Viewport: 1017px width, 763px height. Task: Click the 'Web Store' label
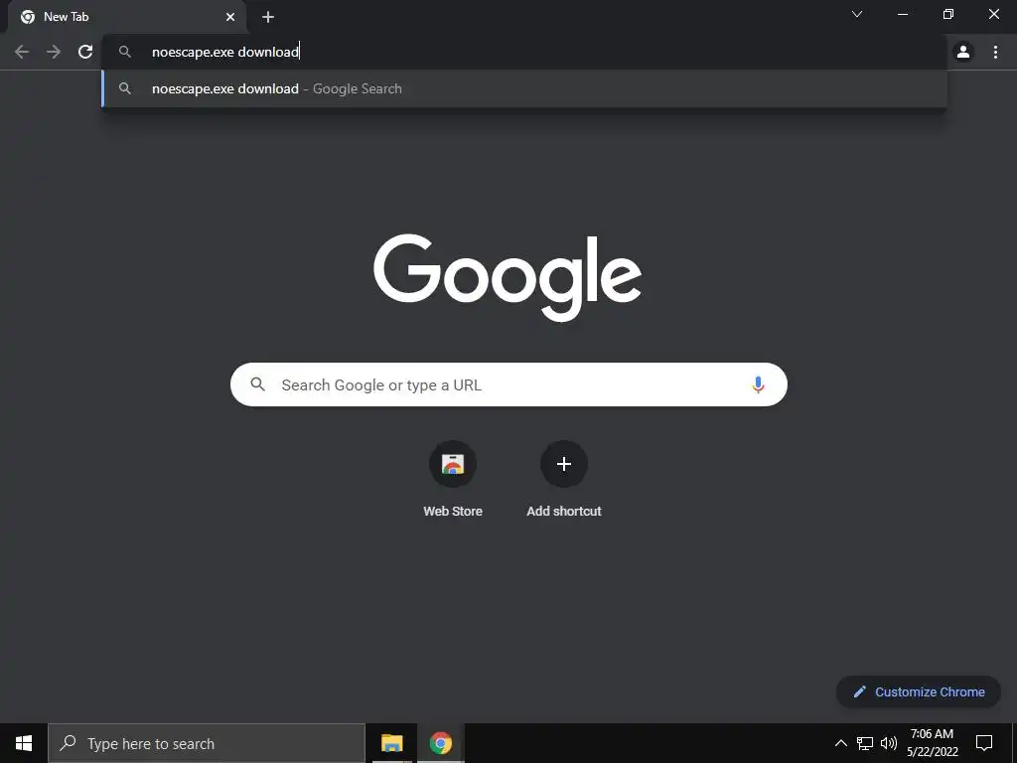[453, 512]
